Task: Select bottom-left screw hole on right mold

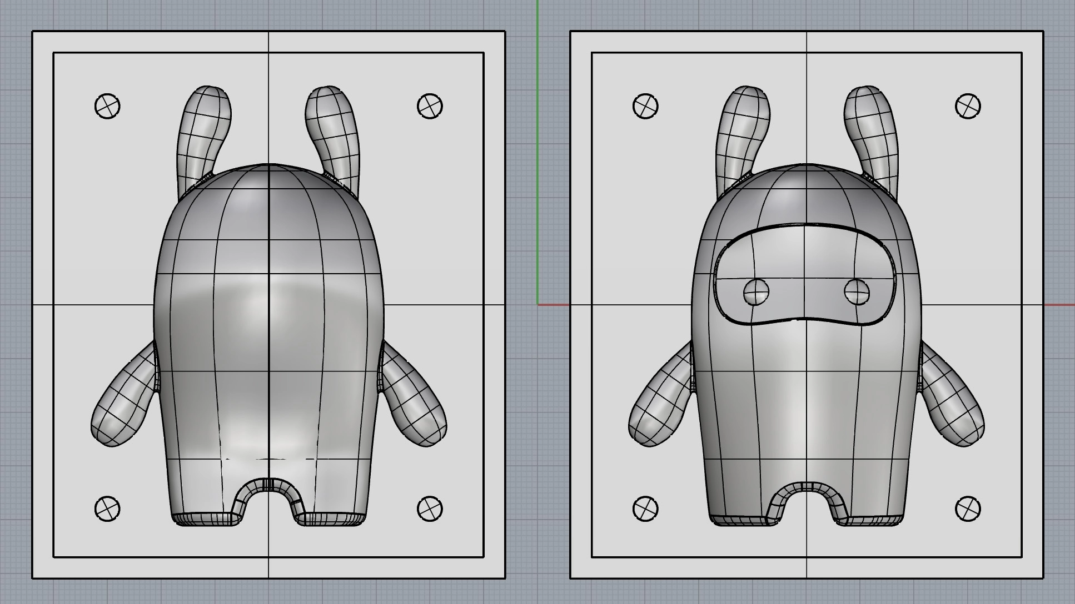Action: click(x=645, y=509)
